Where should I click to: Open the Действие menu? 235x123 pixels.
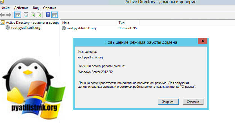[x=21, y=8]
